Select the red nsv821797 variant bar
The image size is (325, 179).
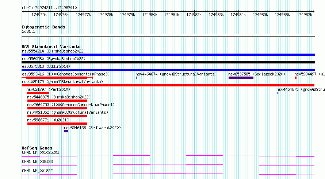tap(38, 93)
